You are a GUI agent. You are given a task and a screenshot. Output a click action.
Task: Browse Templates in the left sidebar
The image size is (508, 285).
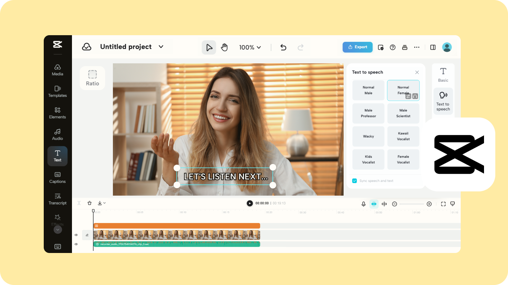tap(57, 91)
